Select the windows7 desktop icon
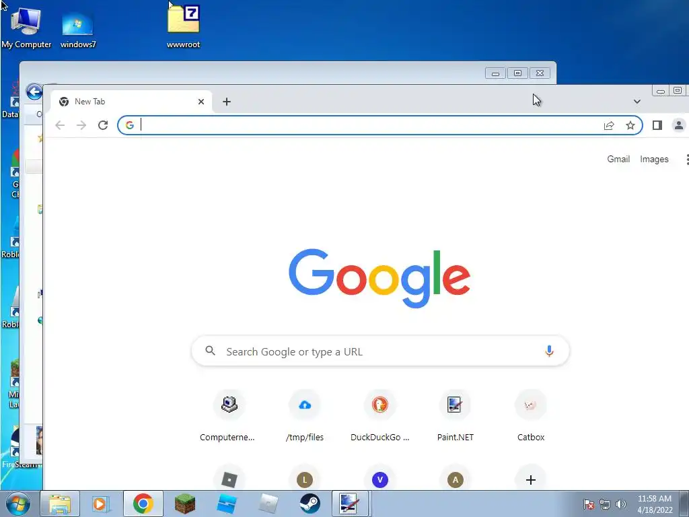Image resolution: width=689 pixels, height=517 pixels. point(78,28)
